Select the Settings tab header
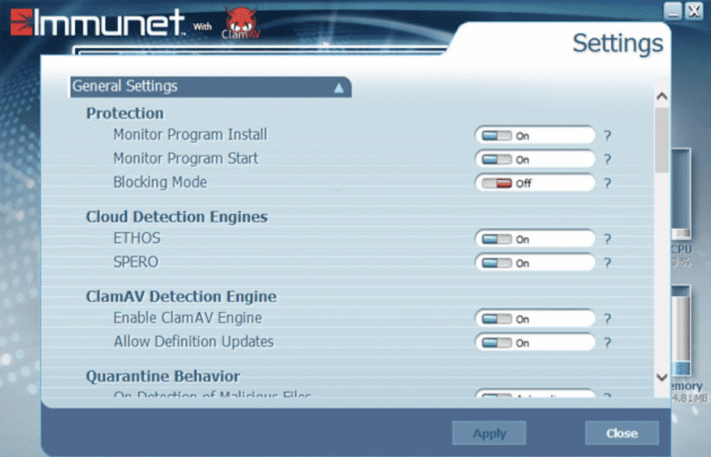The width and height of the screenshot is (711, 457). pos(617,44)
